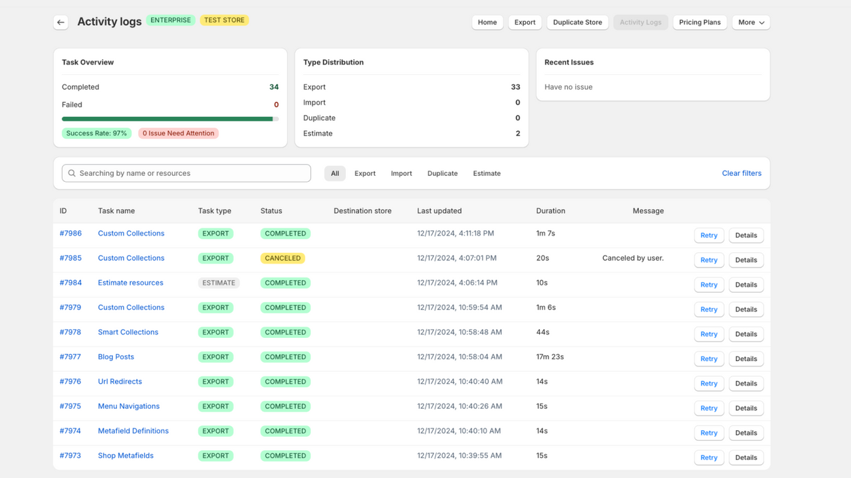Viewport: 851px width, 478px height.
Task: Filter logs by Import tab
Action: 402,173
